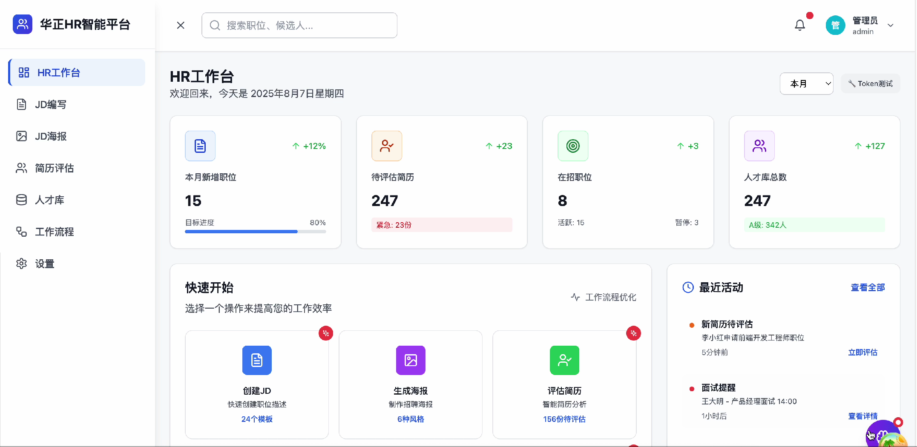The height and width of the screenshot is (447, 917).
Task: Click the blue Create JD document icon
Action: (x=257, y=360)
